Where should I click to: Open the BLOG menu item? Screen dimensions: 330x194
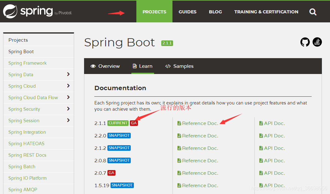[215, 12]
